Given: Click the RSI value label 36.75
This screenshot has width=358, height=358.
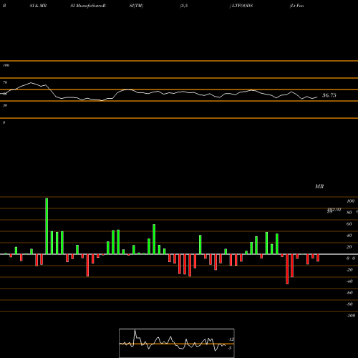Looking at the screenshot, I should coord(329,95).
